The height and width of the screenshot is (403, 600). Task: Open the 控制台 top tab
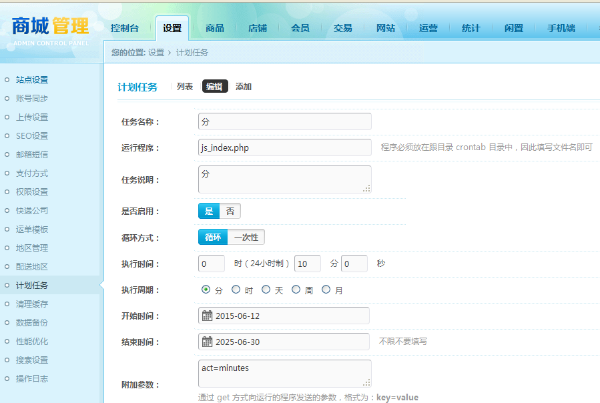pos(125,28)
